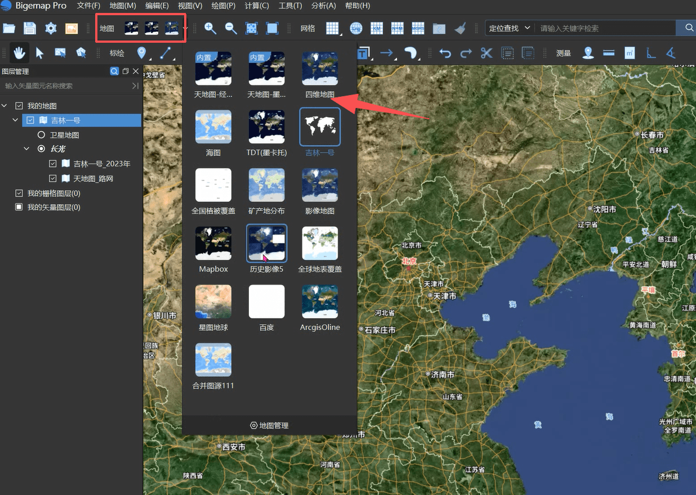Zoom out with magnifier minus icon
The height and width of the screenshot is (495, 696).
tap(231, 28)
